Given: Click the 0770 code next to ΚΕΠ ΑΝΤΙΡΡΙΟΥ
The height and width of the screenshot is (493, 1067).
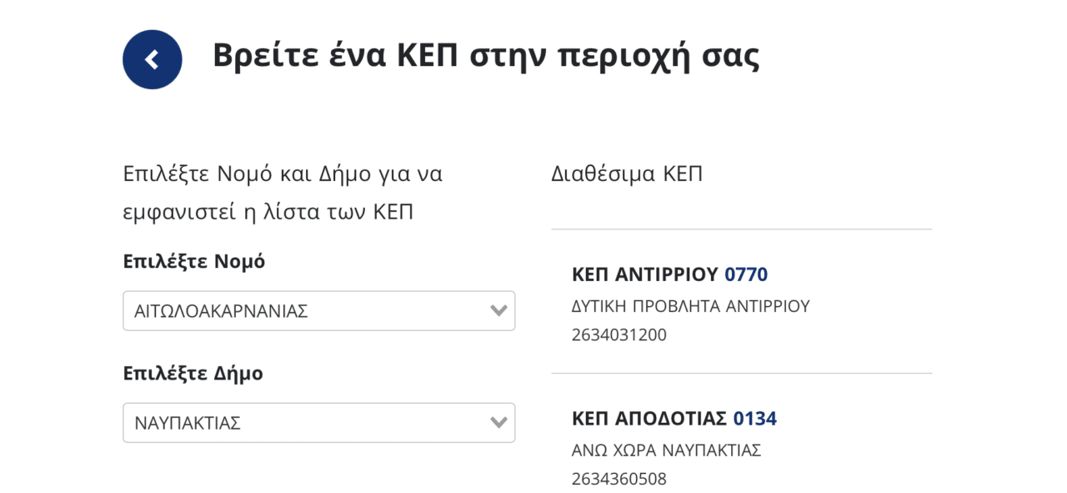Looking at the screenshot, I should (x=746, y=274).
